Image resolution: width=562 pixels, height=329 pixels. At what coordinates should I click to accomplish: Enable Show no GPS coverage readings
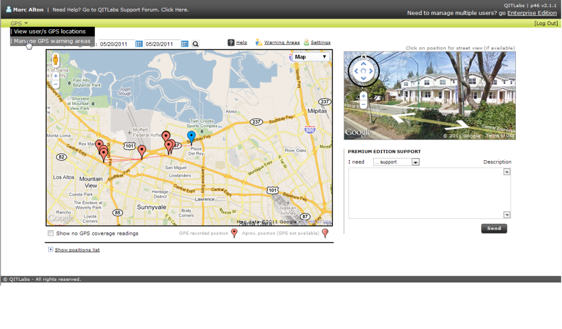point(49,233)
